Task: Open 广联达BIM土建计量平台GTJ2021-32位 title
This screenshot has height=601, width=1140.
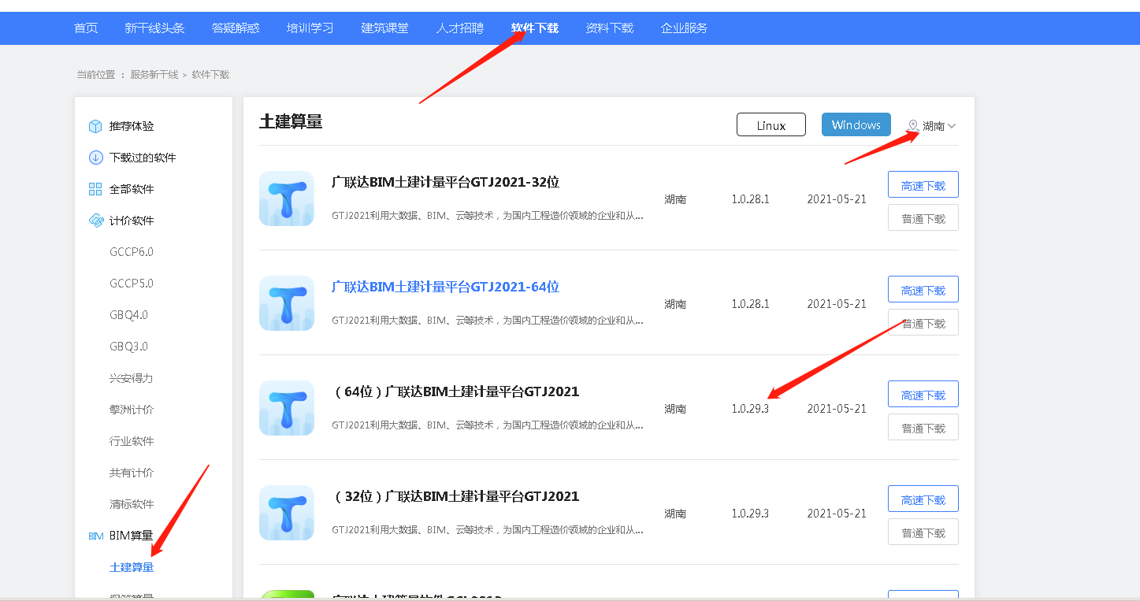Action: coord(446,182)
